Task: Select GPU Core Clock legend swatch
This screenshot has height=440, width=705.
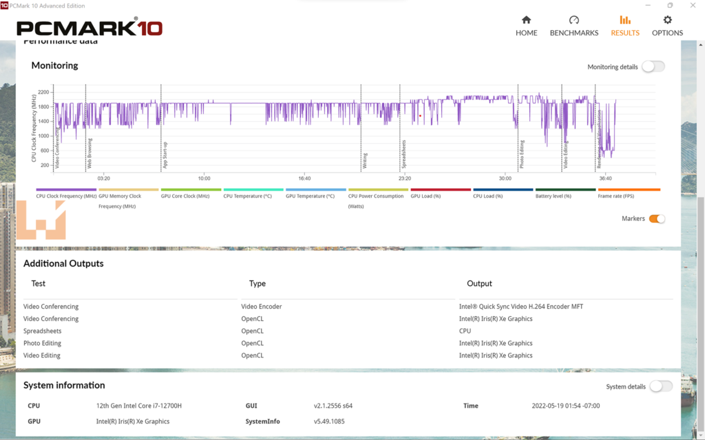Action: [x=191, y=190]
